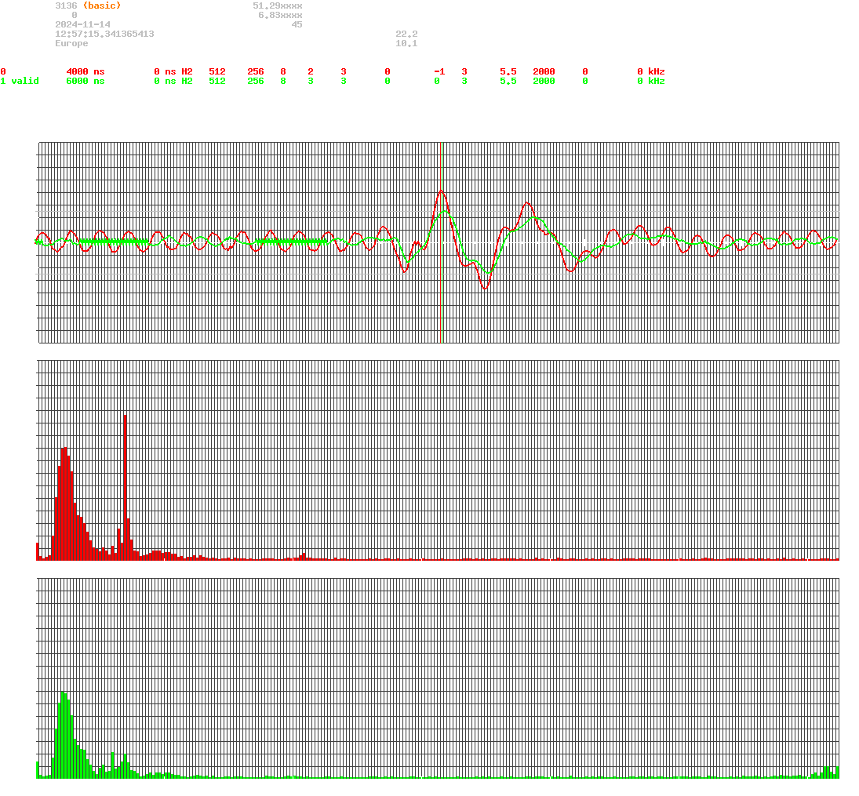859x796 pixels.
Task: Click the green 2000 value
Action: point(544,81)
